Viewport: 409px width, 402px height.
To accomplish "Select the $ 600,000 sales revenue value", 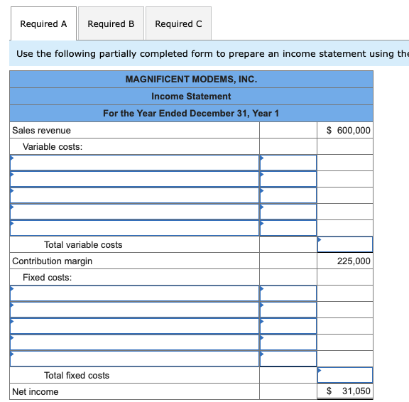I will pyautogui.click(x=348, y=130).
